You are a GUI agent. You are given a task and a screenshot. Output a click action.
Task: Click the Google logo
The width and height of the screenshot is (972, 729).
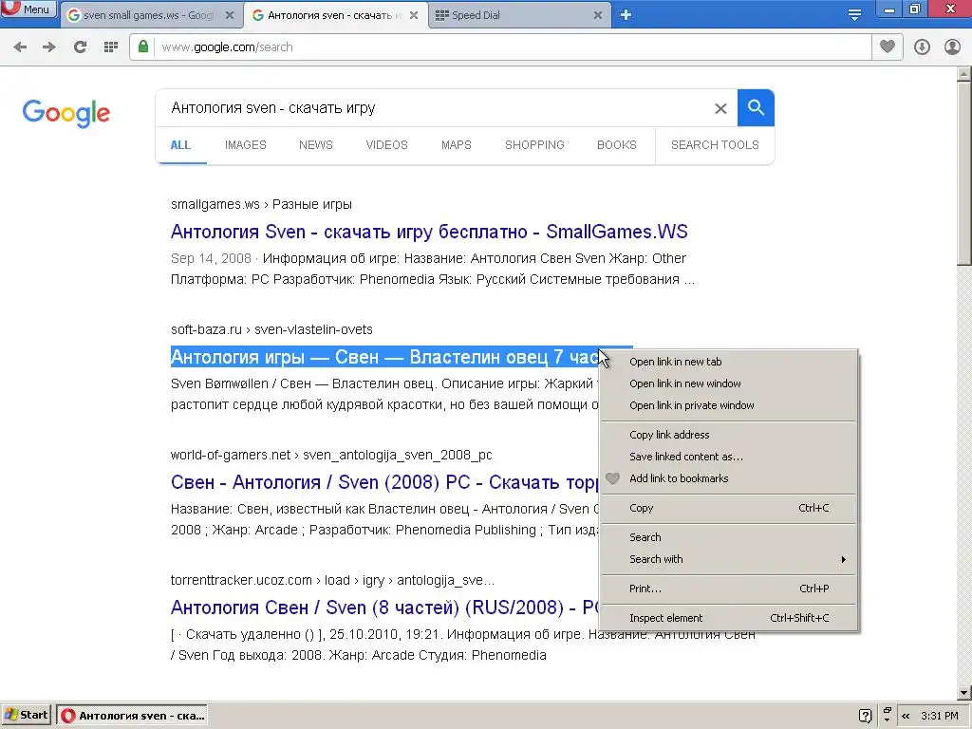tap(65, 113)
